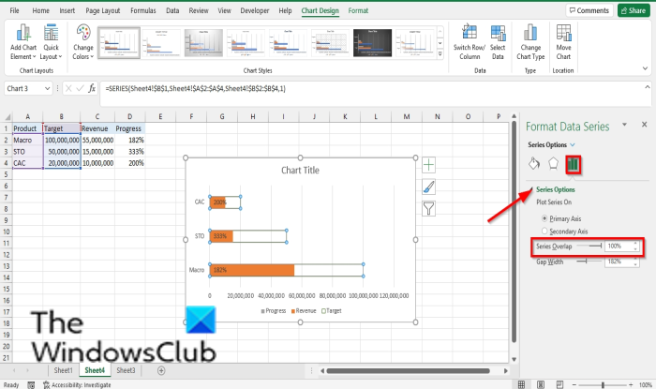
Task: Click the Comments button
Action: [x=589, y=10]
